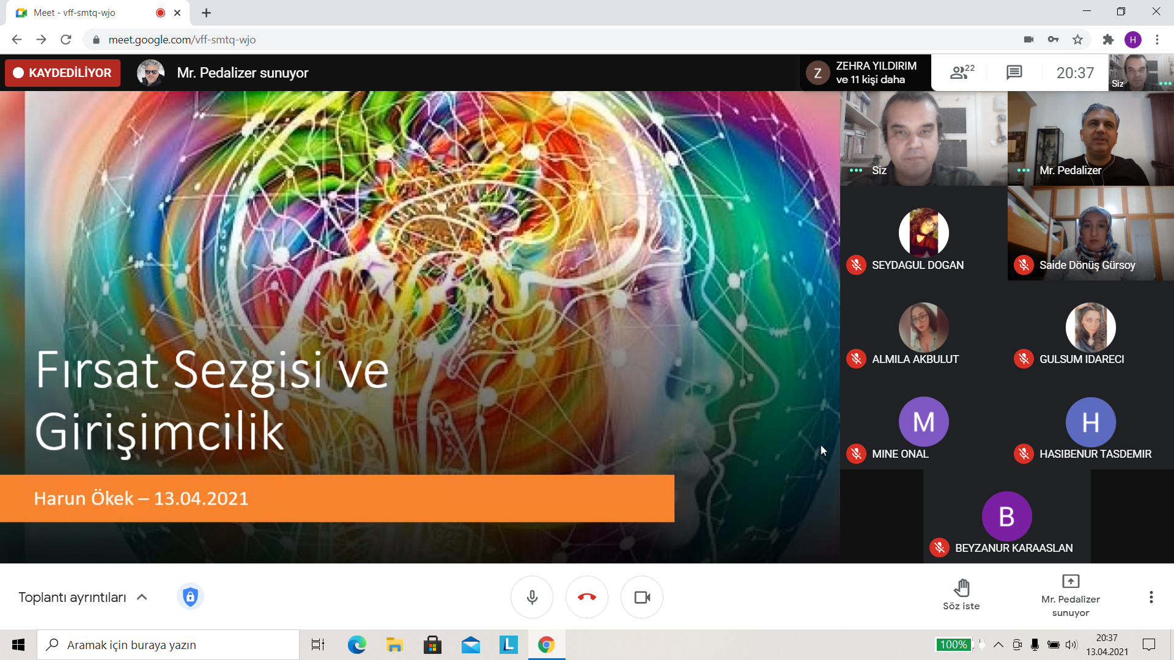
Task: Show hidden icons in system tray
Action: click(998, 645)
